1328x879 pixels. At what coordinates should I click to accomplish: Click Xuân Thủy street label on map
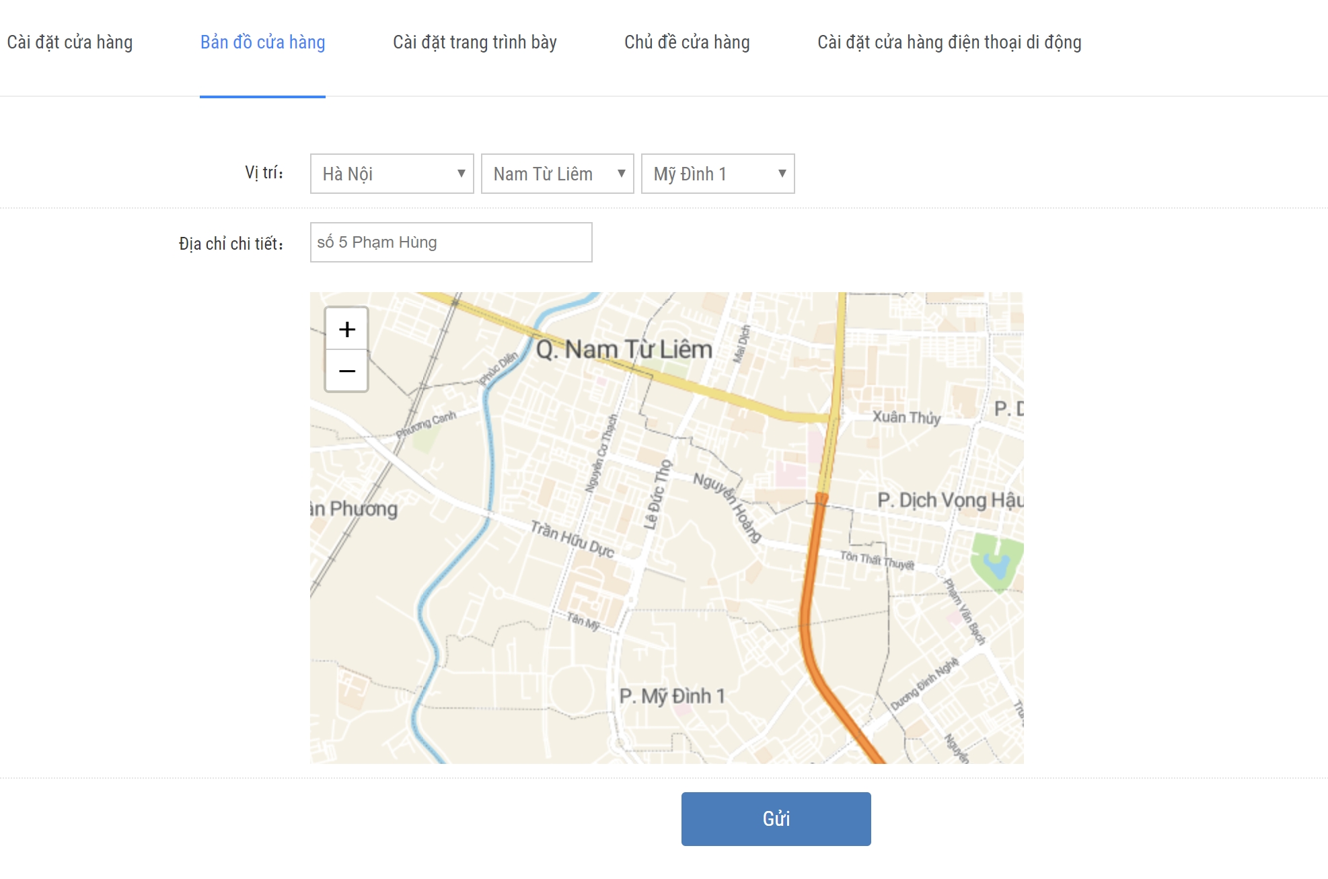(906, 417)
